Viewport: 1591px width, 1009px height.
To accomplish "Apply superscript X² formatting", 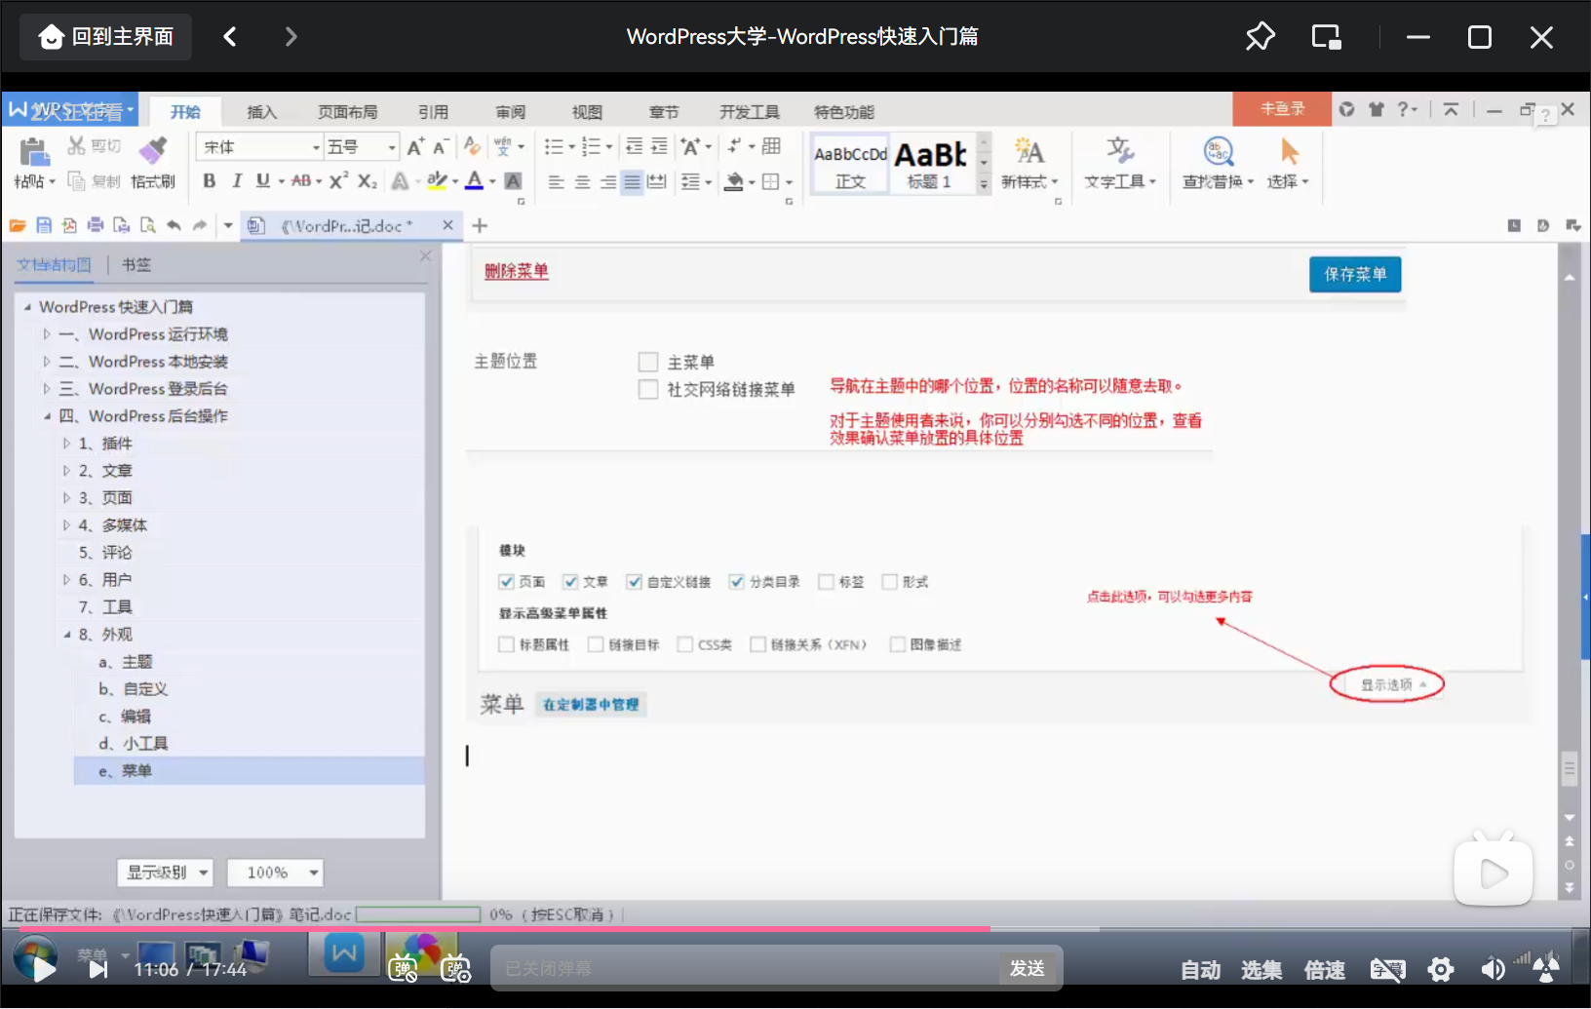I will point(338,181).
